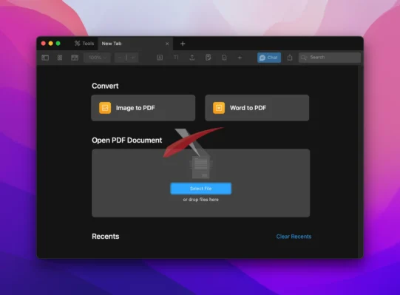Open Image to PDF converter
Screen dimensions: 400x295
[x=143, y=108]
